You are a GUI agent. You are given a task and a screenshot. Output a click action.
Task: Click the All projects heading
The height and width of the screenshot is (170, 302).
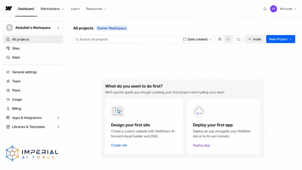tap(83, 28)
